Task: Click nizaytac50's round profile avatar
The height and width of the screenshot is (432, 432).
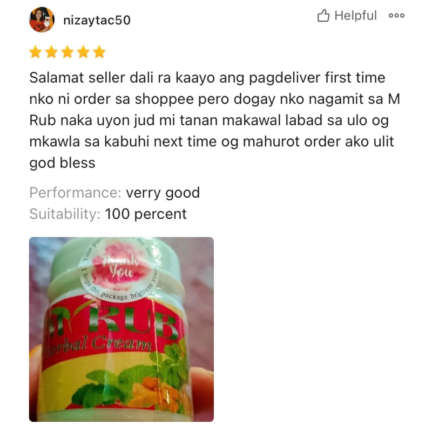Action: (42, 19)
